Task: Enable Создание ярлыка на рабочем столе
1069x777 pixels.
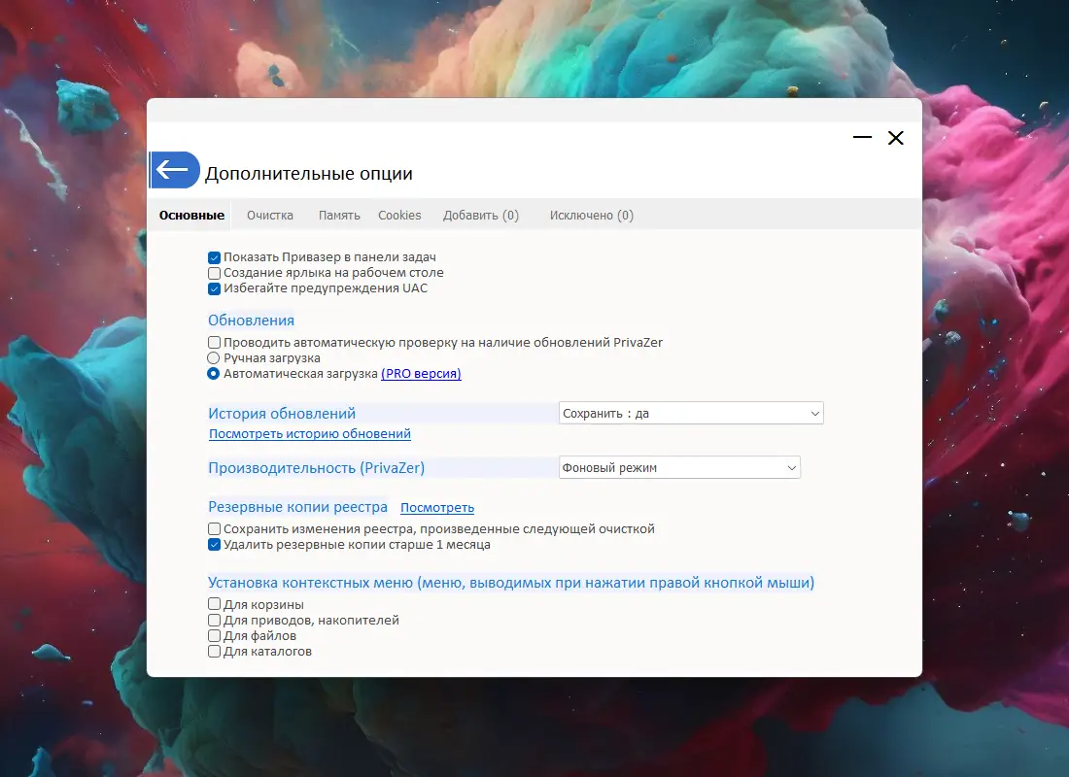Action: click(214, 273)
